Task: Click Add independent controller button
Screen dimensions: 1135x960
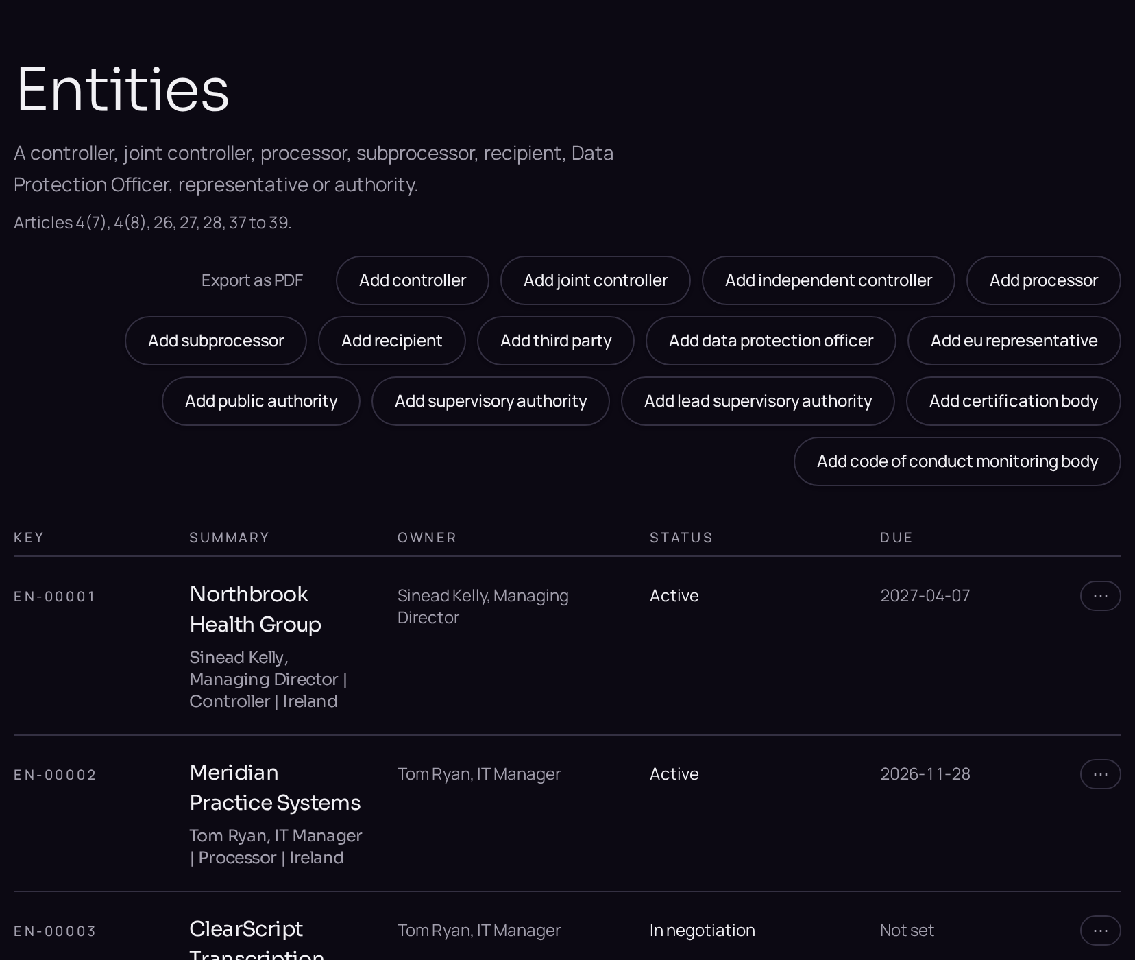Action: tap(828, 280)
